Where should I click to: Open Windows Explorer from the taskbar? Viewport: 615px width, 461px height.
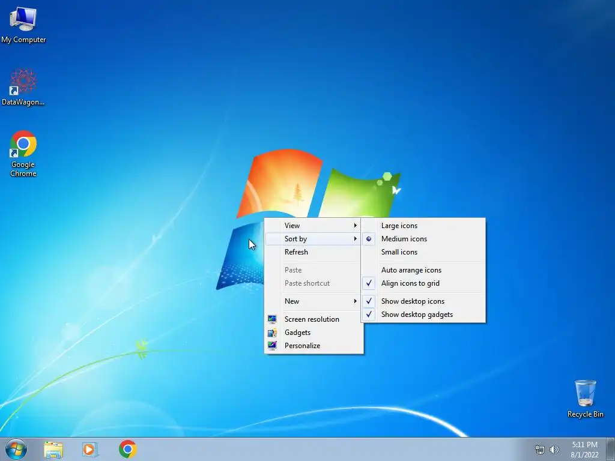click(53, 449)
